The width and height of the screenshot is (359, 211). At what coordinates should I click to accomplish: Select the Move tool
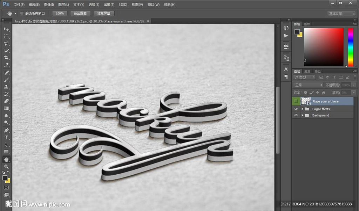point(6,29)
